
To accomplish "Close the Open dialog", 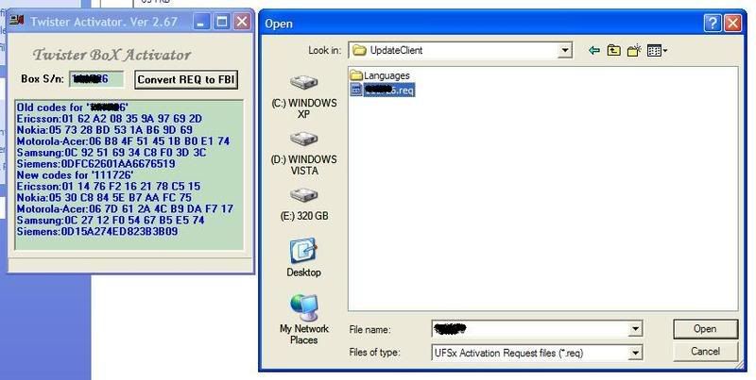I will pos(733,23).
